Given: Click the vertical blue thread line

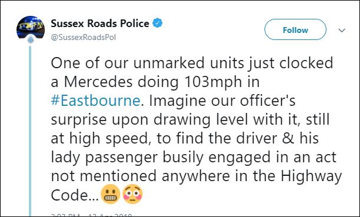Looking at the screenshot, I should (30, 131).
